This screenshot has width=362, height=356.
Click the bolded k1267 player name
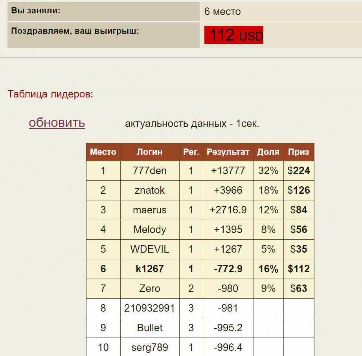click(x=149, y=269)
